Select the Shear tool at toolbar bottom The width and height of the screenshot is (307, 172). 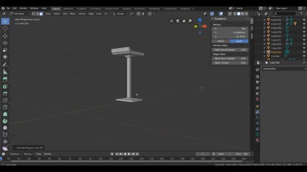(5, 149)
